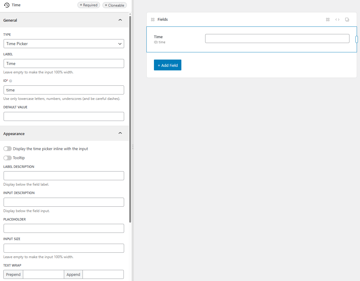Enable inline time picker display
The image size is (360, 281).
pos(7,148)
